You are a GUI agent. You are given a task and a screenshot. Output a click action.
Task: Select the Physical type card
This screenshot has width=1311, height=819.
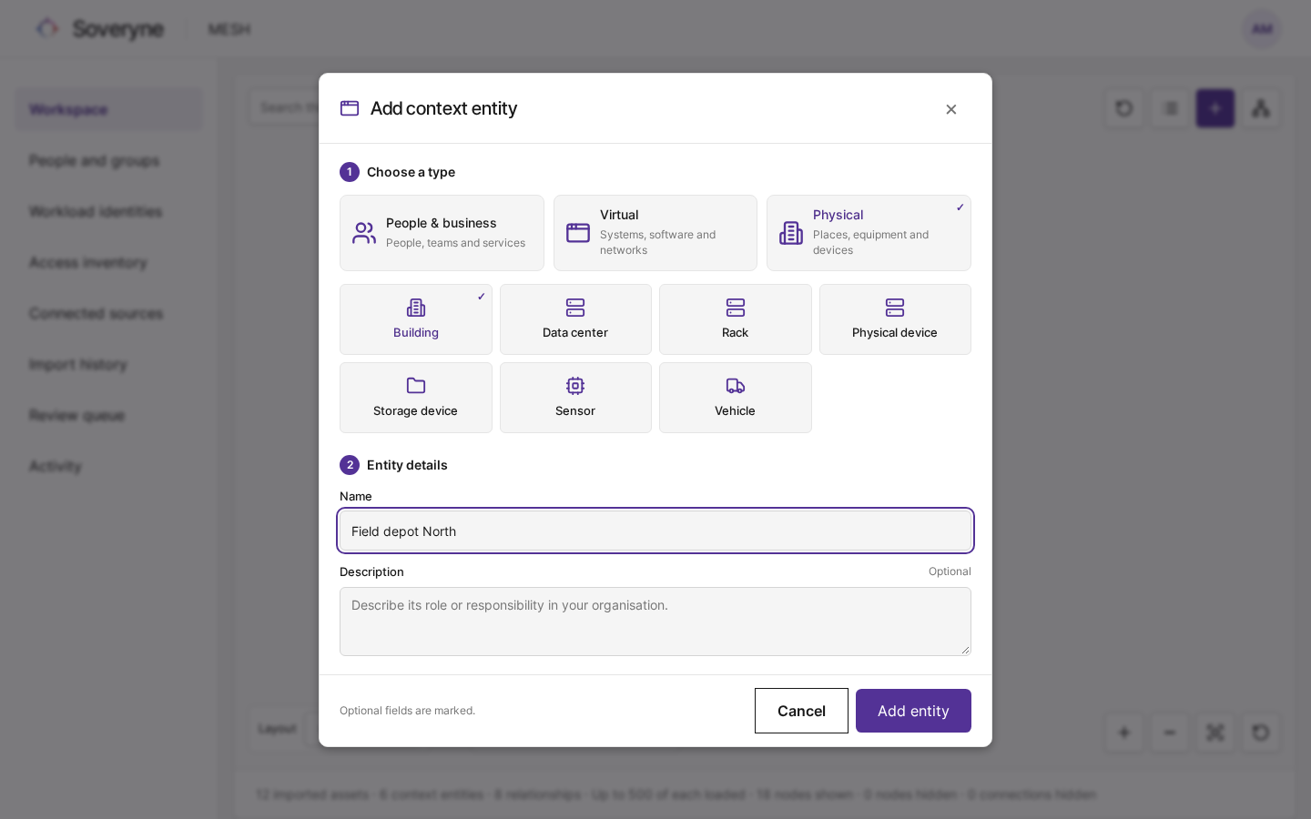pos(869,233)
